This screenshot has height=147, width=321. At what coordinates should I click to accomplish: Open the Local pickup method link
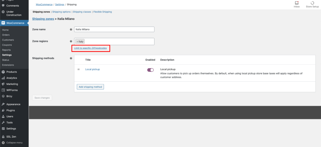92,69
